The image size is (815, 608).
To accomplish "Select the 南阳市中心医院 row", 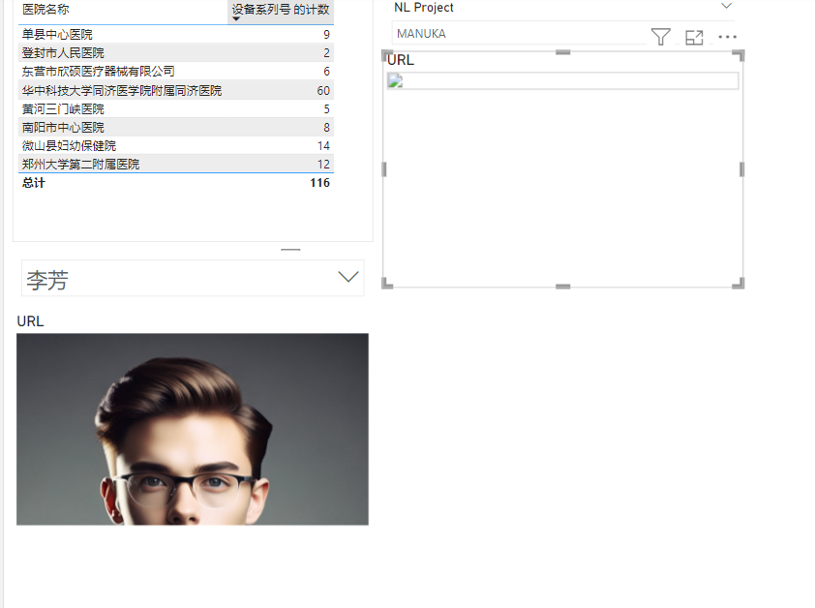I will (176, 128).
